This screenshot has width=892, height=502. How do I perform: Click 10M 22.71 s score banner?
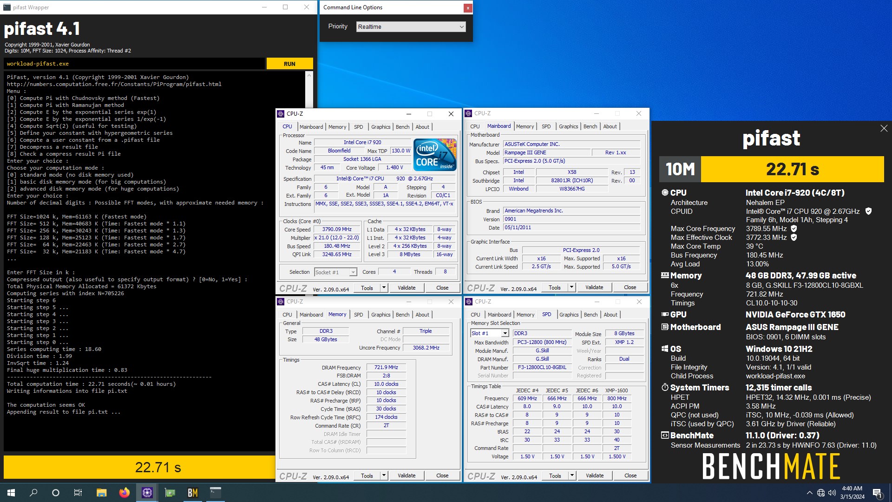(x=771, y=169)
